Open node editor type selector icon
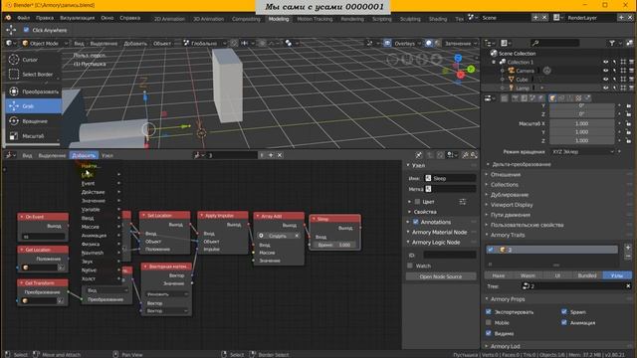 tap(10, 155)
